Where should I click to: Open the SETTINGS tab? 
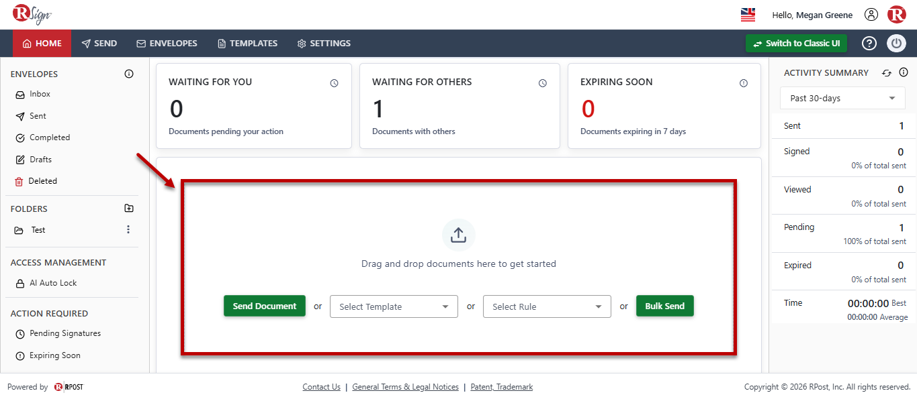(x=324, y=44)
